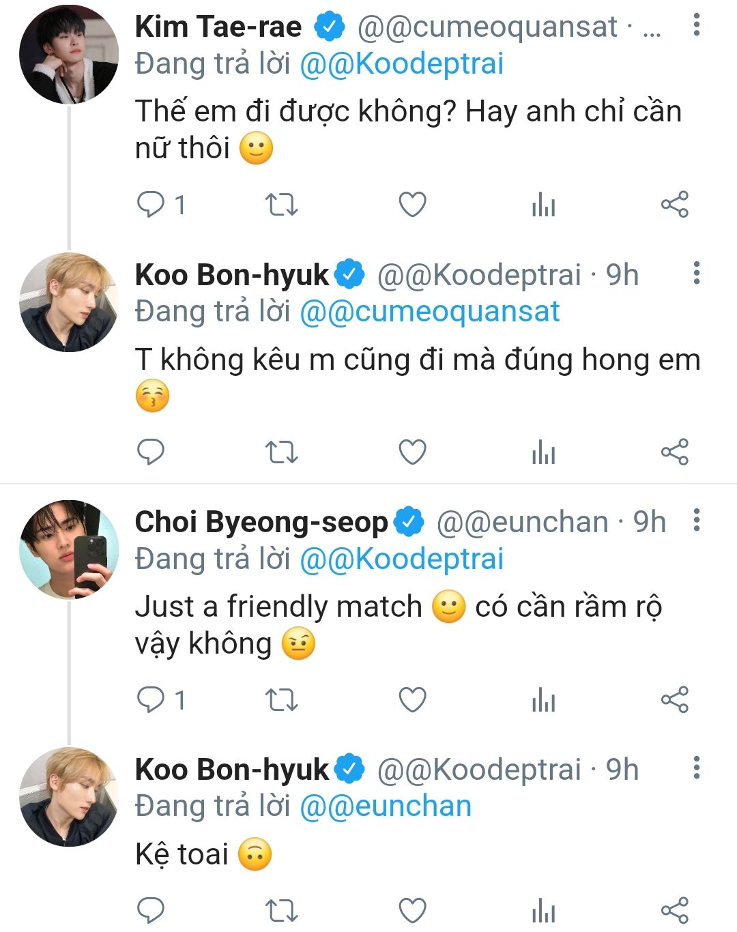This screenshot has width=737, height=932.
Task: View Choi Byeong-seop's profile picture
Action: click(x=69, y=549)
